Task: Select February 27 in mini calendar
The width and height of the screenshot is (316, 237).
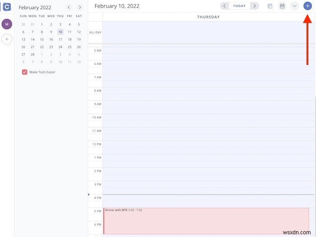Action: coord(23,55)
